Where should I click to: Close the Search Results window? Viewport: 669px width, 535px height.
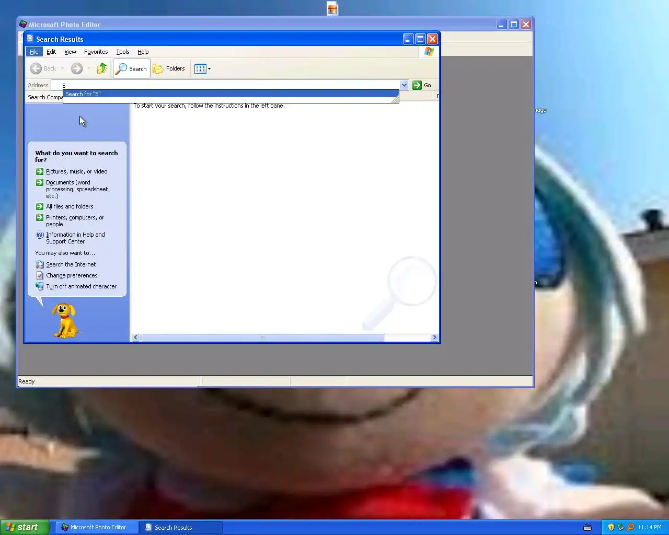click(x=432, y=39)
